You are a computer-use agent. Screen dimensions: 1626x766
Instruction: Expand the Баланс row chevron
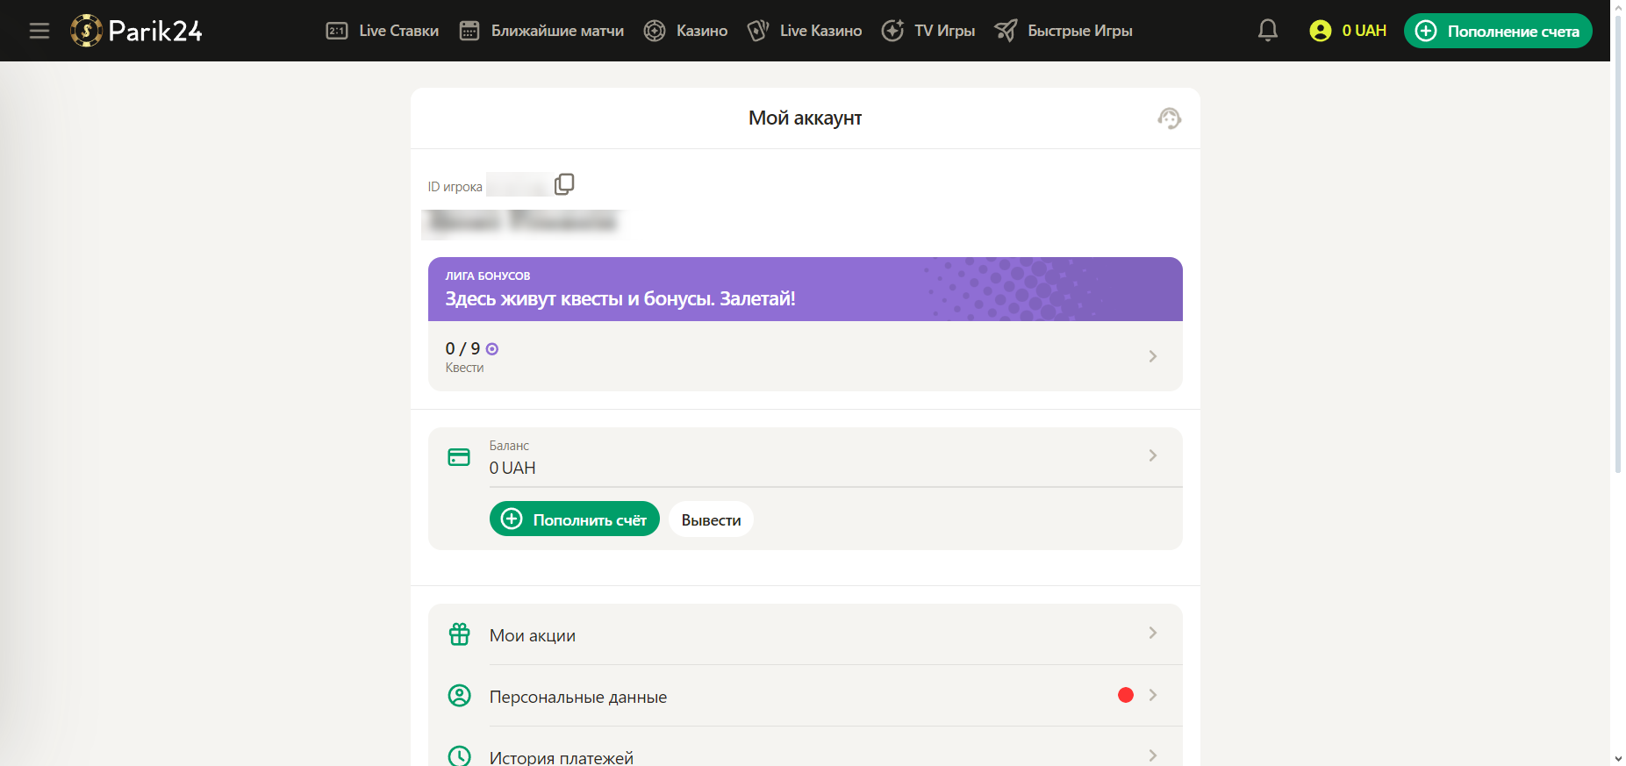tap(1153, 455)
